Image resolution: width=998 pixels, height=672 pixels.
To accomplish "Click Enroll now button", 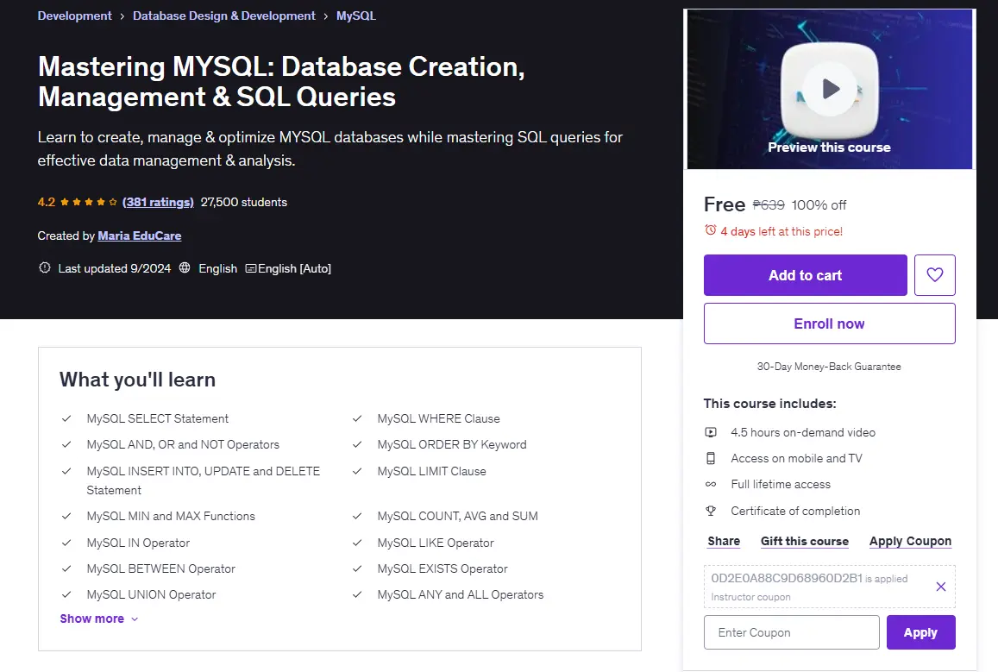I will click(829, 323).
